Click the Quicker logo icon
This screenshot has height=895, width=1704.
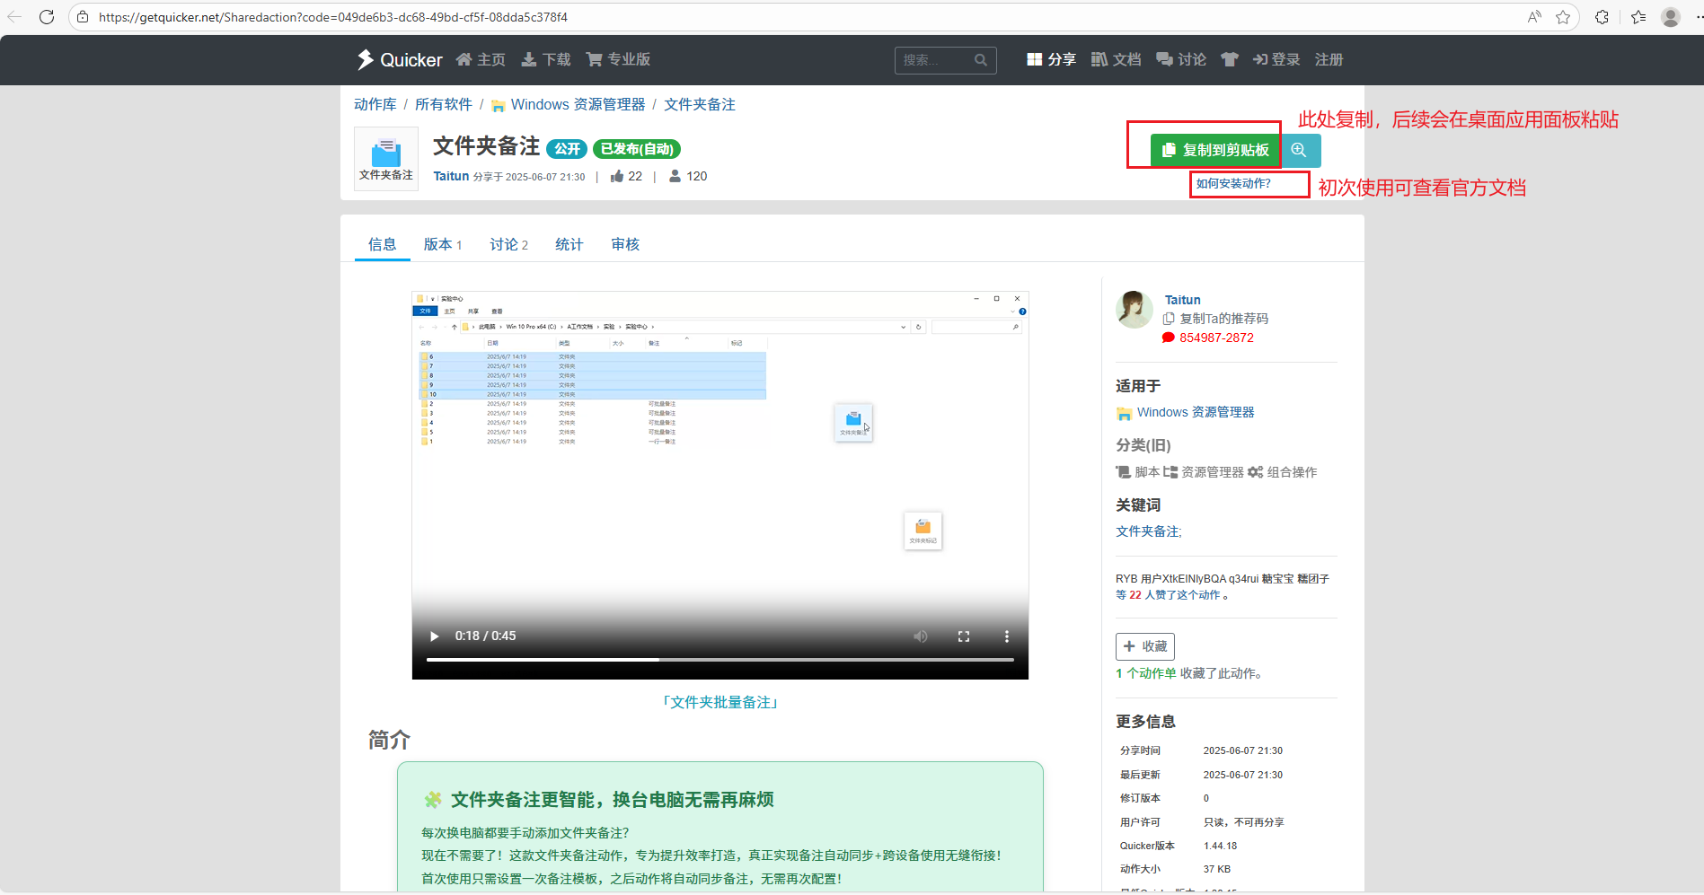click(x=365, y=59)
